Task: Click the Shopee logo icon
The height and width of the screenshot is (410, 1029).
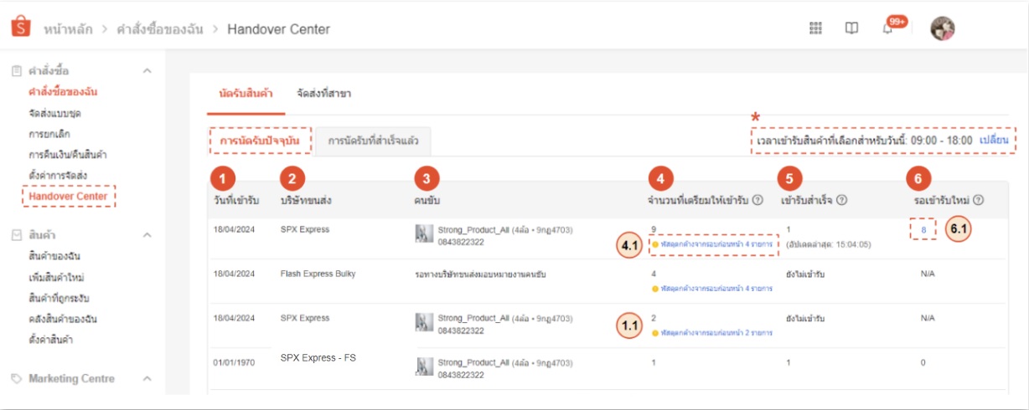Action: click(x=22, y=28)
